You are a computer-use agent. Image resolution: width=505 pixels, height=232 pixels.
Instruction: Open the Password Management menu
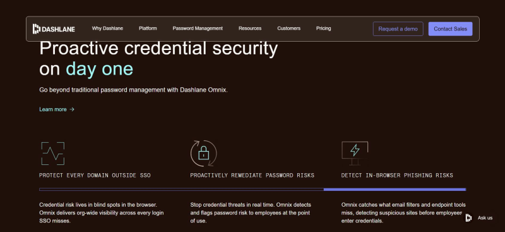pyautogui.click(x=198, y=28)
